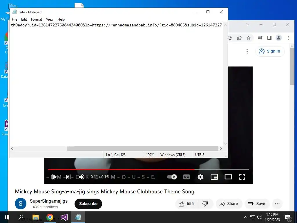The height and width of the screenshot is (223, 297).
Task: Save the video to a playlist
Action: (x=257, y=204)
